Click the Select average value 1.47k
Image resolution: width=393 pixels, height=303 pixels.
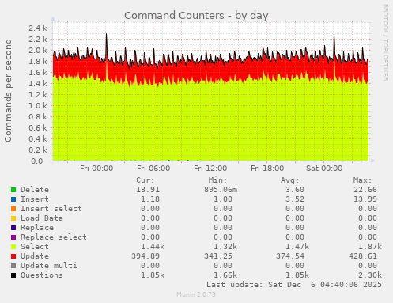coord(297,247)
